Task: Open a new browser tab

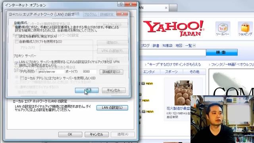Action: pos(173,8)
